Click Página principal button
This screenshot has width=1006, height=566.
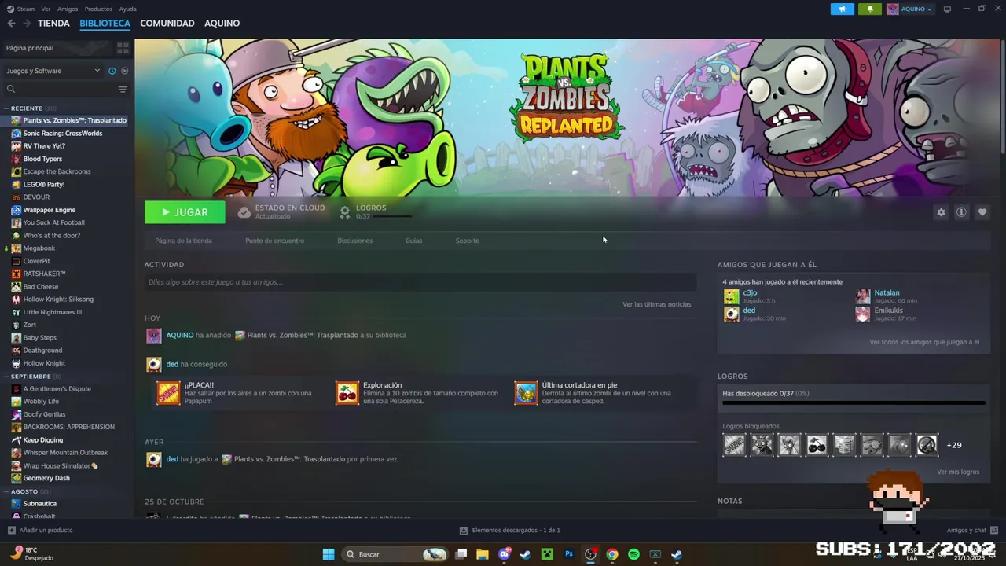[57, 48]
